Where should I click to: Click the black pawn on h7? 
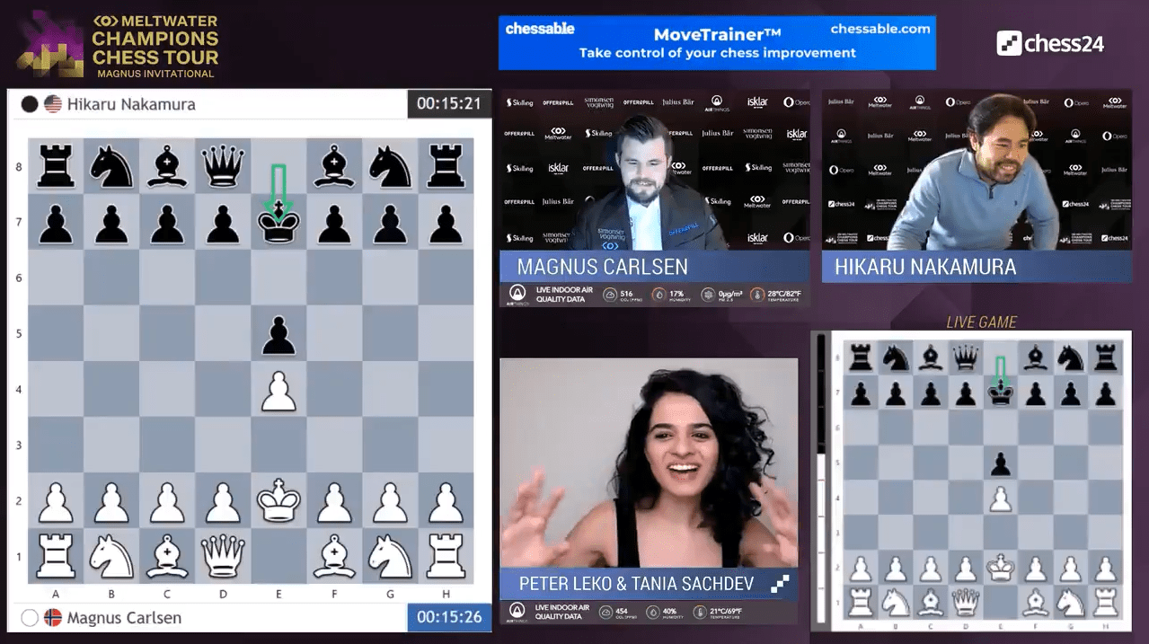[x=446, y=224]
